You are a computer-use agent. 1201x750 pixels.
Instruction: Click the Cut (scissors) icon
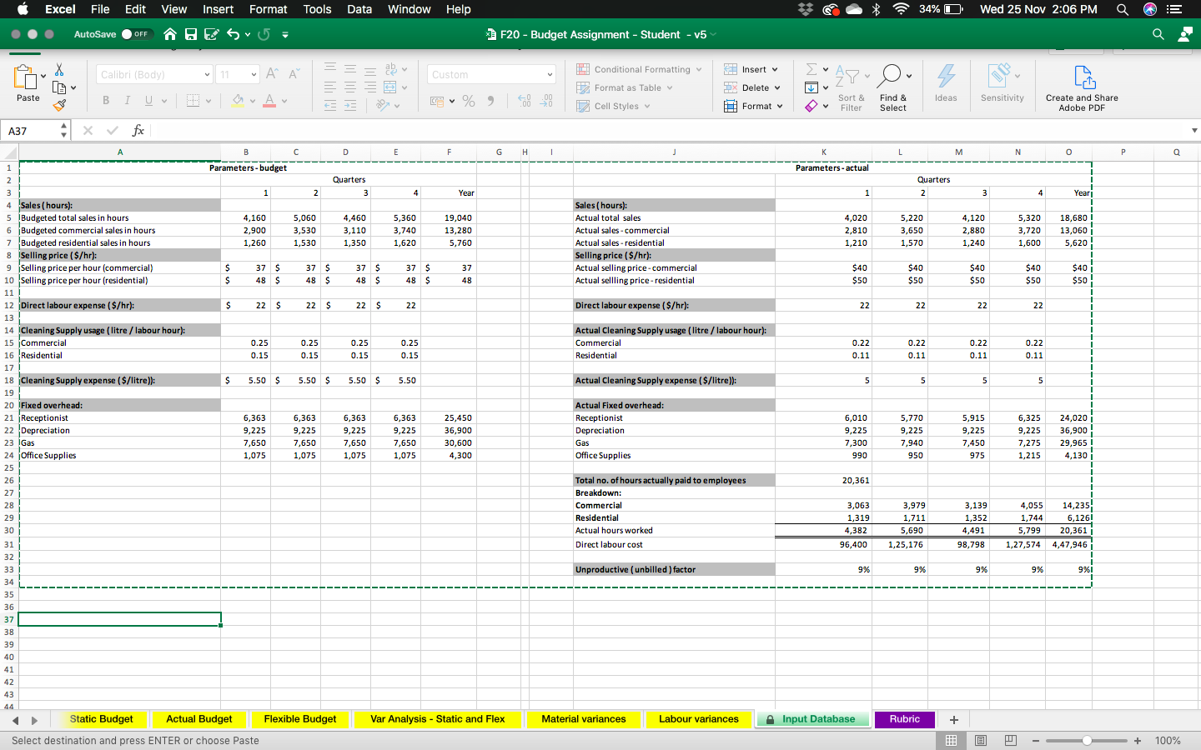coord(59,68)
